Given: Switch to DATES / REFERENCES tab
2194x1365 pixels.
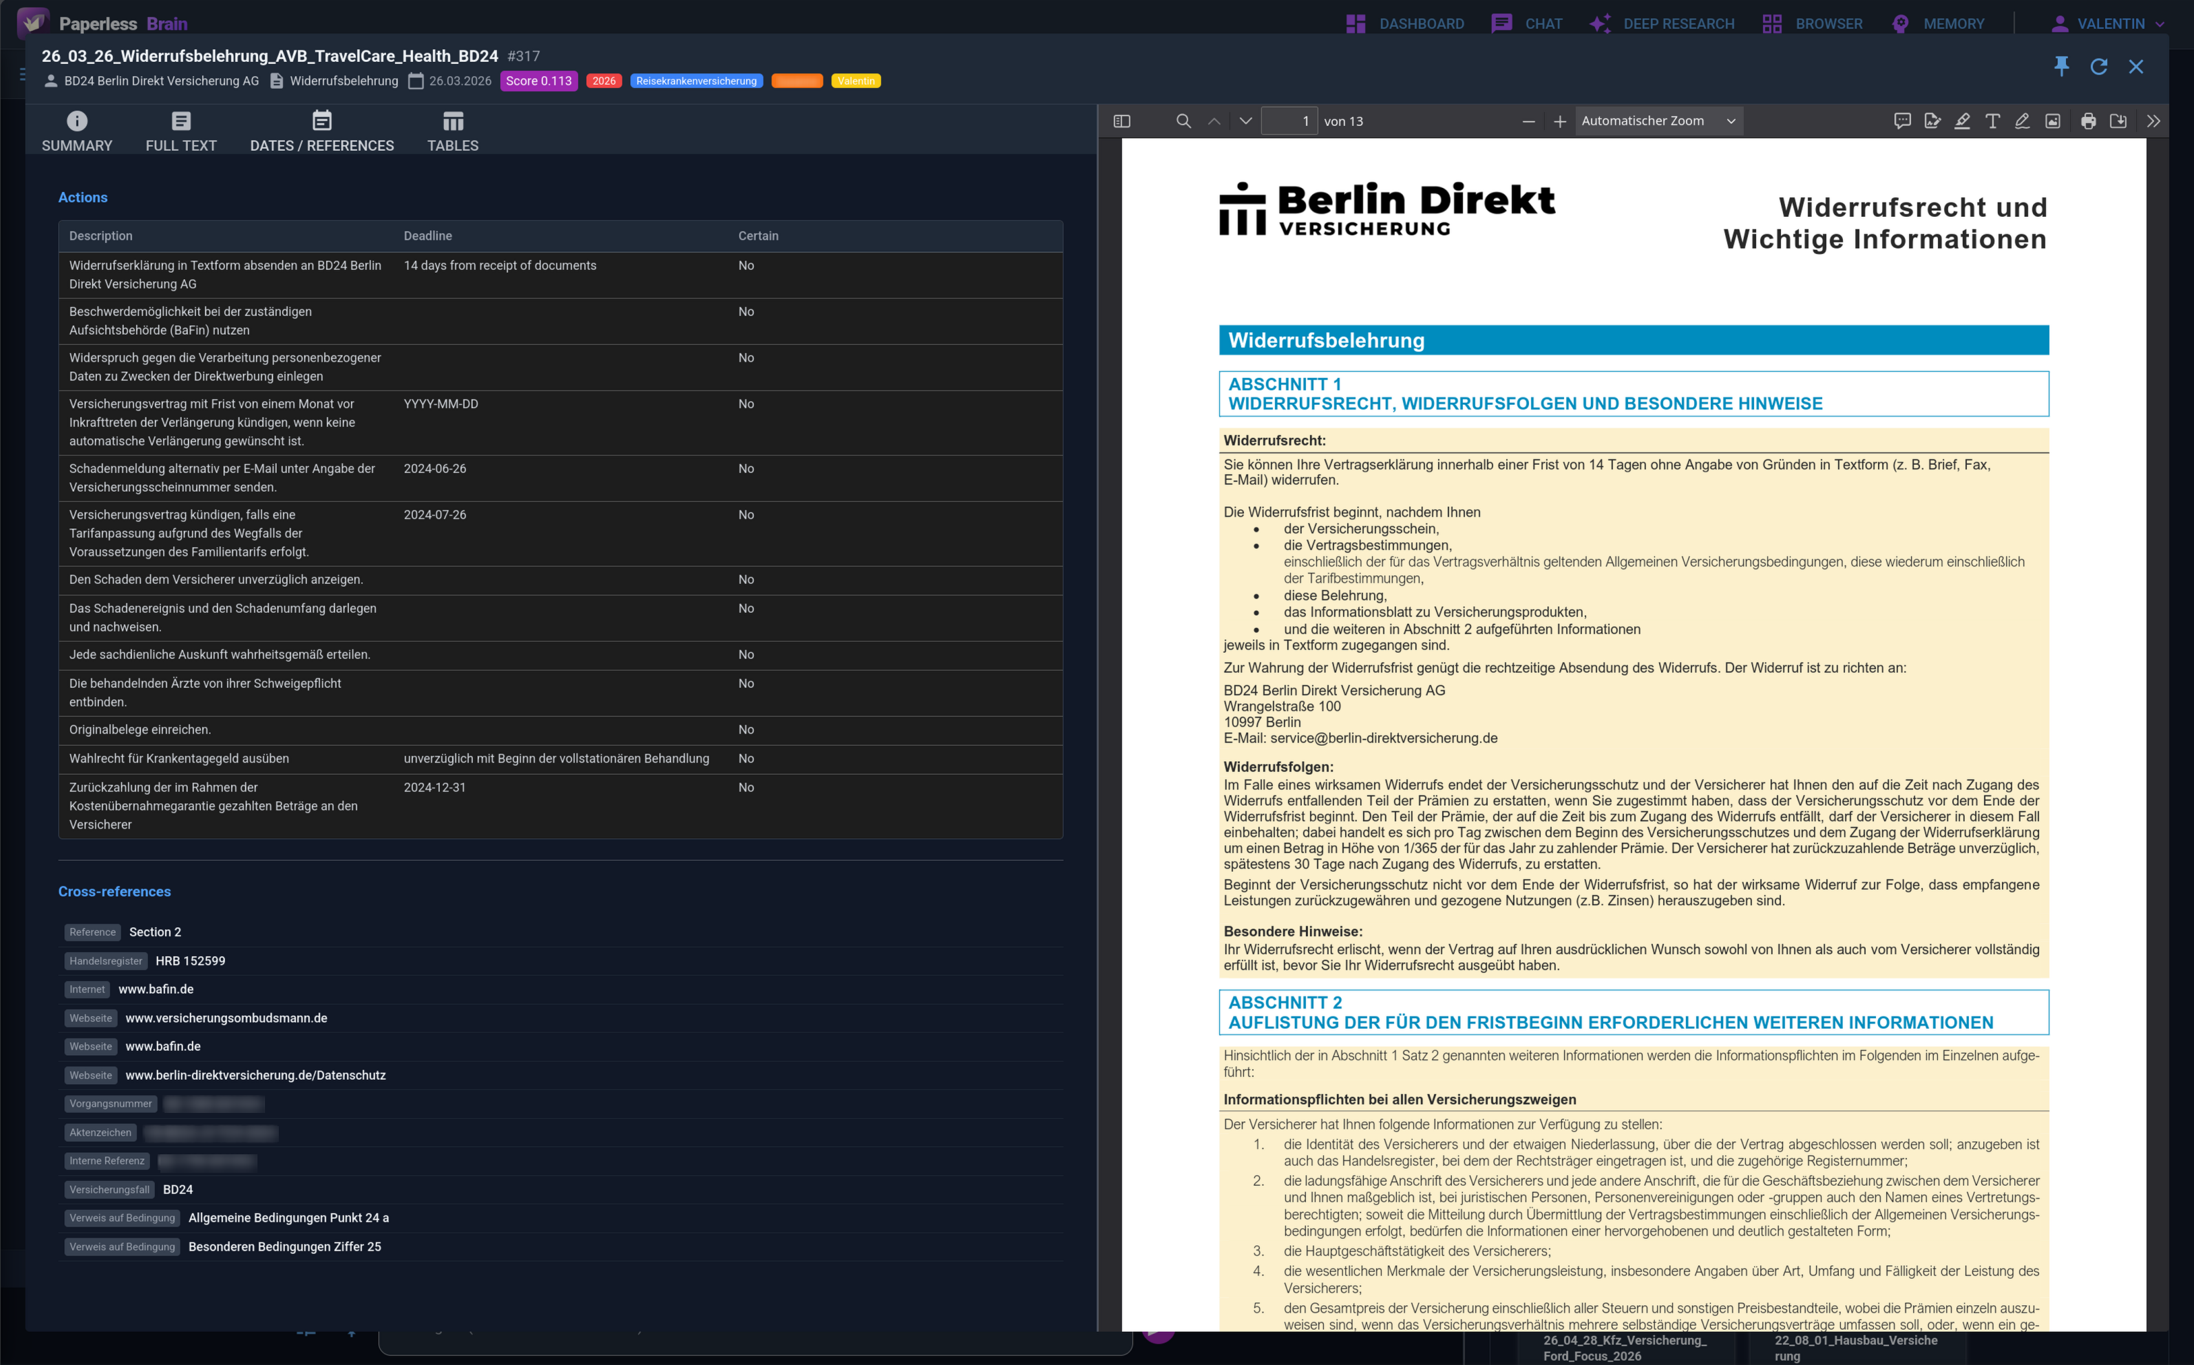Looking at the screenshot, I should [322, 131].
